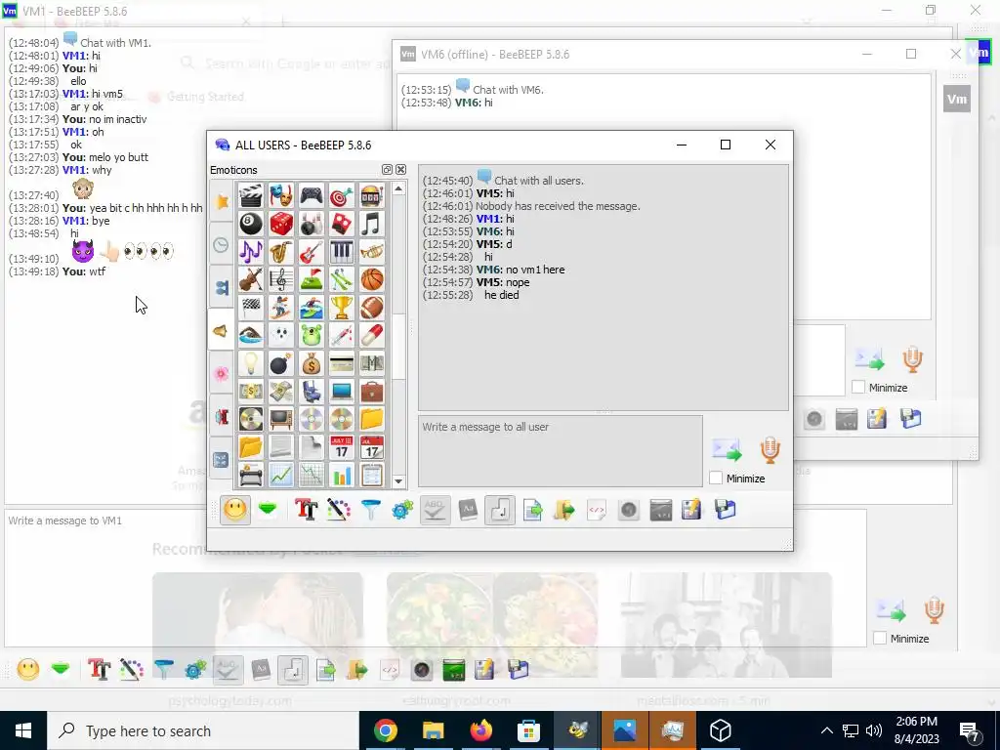Open the notification center in taskbar
1000x750 pixels.
(970, 730)
